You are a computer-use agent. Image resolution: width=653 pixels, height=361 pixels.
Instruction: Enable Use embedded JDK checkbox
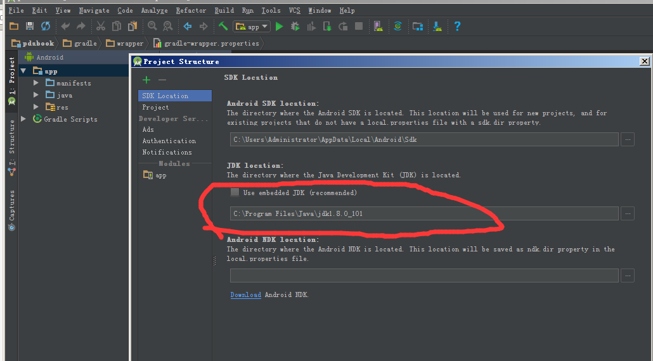[235, 192]
